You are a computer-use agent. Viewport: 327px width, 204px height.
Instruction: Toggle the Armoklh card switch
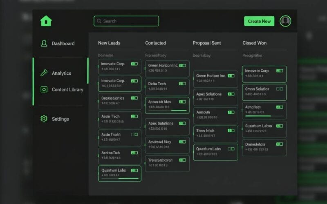click(x=231, y=113)
